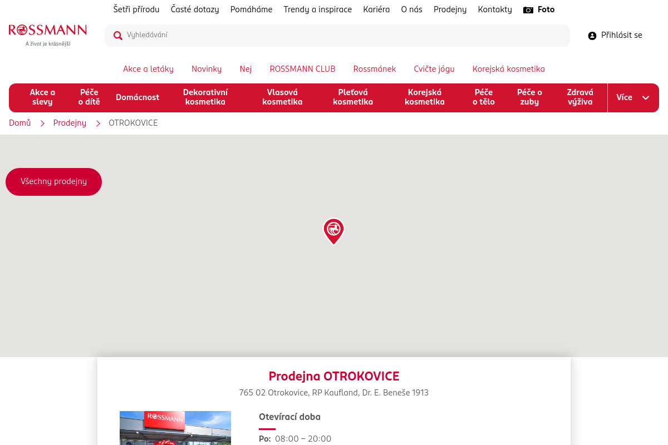Open Novinky link
The image size is (668, 445).
(x=207, y=69)
